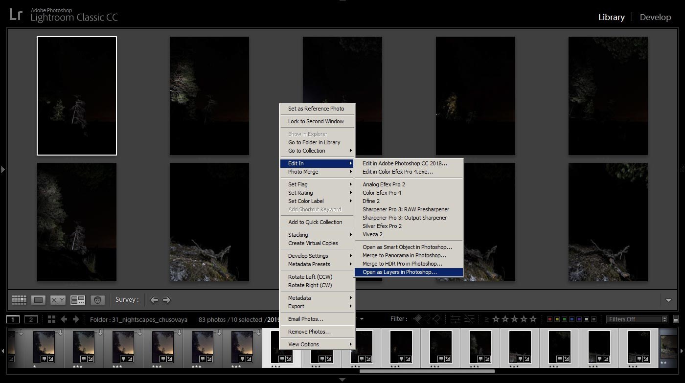Viewport: 685px width, 383px height.
Task: Click Survey select next photo arrow
Action: click(167, 300)
